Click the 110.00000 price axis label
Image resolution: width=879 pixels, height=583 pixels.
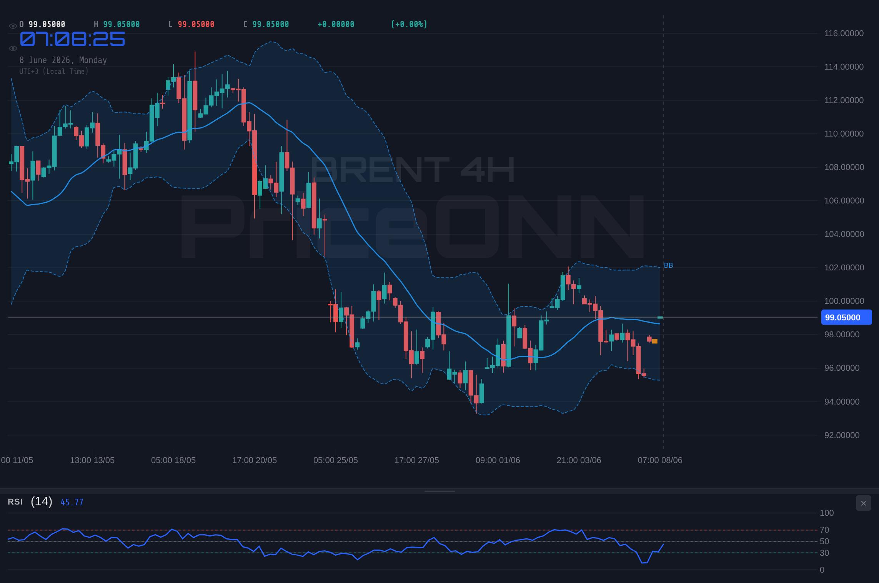pyautogui.click(x=844, y=134)
